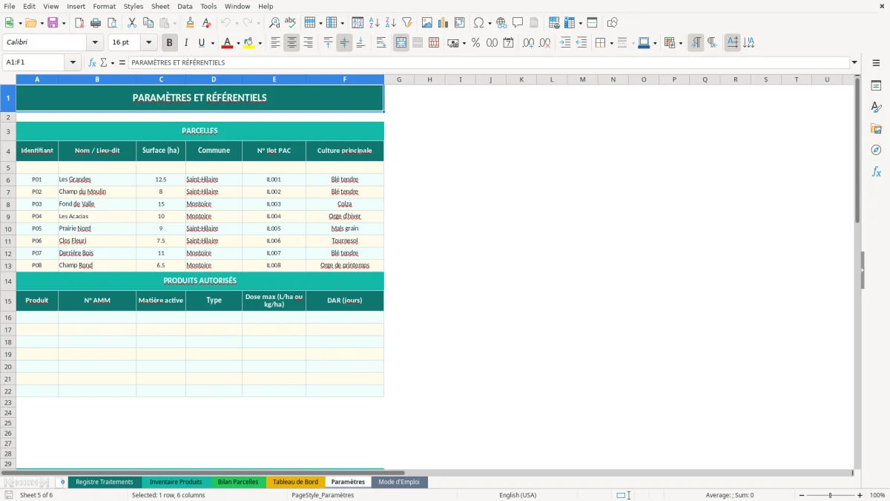Cut the selection with scissors icon

tap(131, 23)
